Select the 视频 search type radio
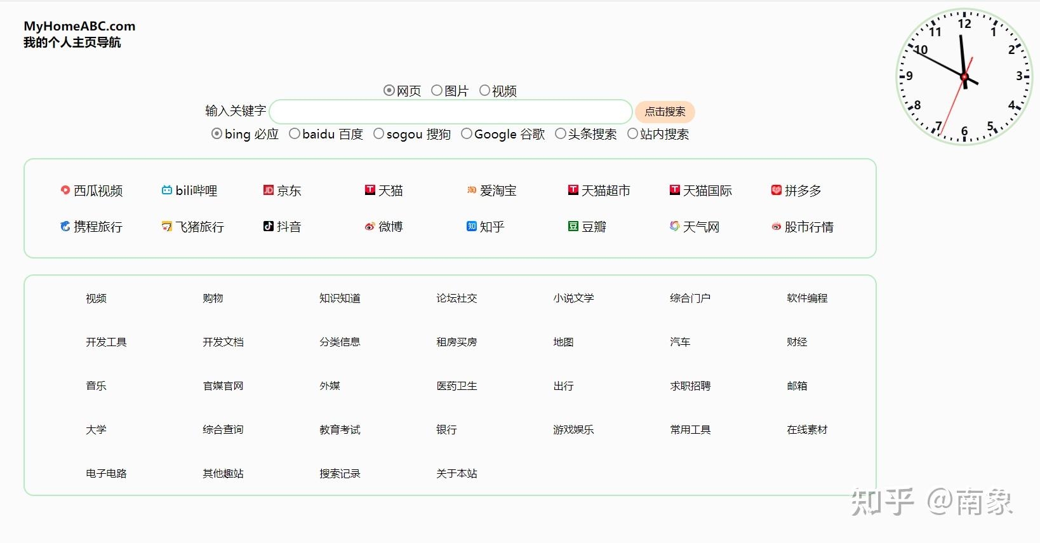This screenshot has width=1040, height=543. pyautogui.click(x=484, y=90)
